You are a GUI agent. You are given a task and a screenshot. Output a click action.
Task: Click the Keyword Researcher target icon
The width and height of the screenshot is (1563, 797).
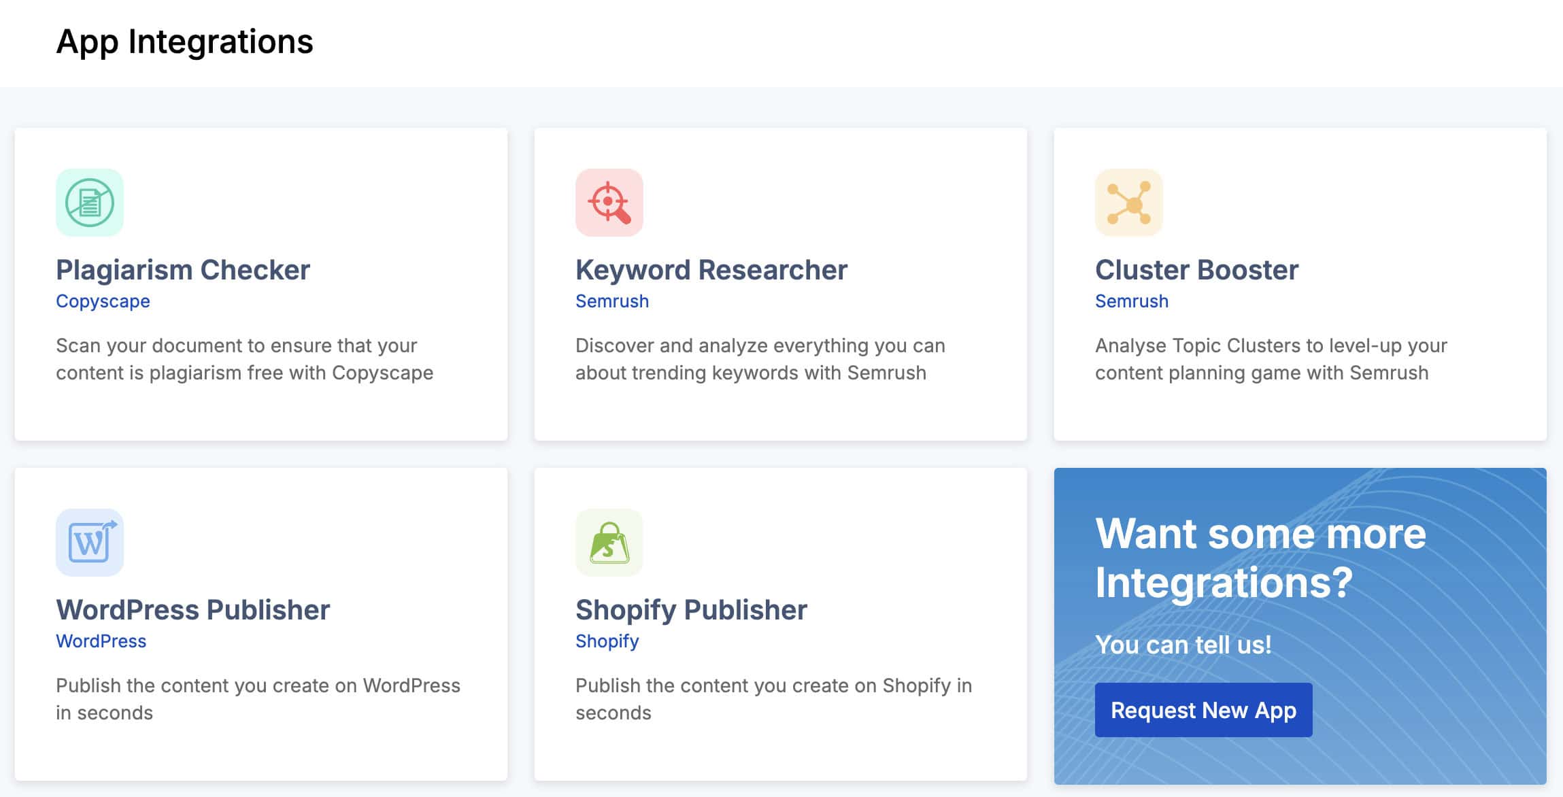pos(609,203)
